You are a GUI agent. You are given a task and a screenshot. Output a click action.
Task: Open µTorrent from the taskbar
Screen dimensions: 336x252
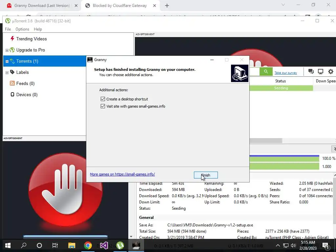coord(120,245)
